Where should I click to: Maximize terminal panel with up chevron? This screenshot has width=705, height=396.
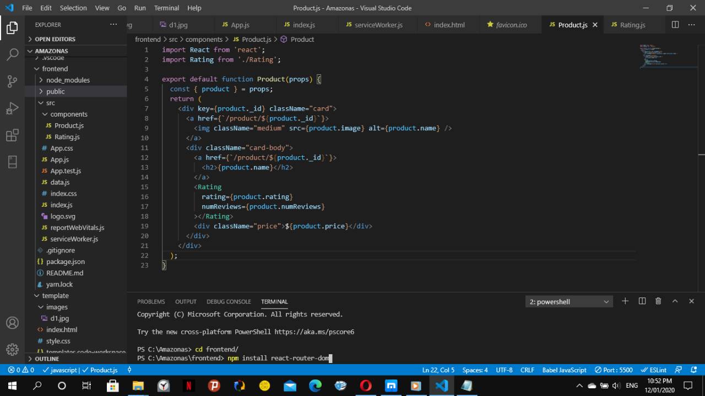click(x=675, y=301)
